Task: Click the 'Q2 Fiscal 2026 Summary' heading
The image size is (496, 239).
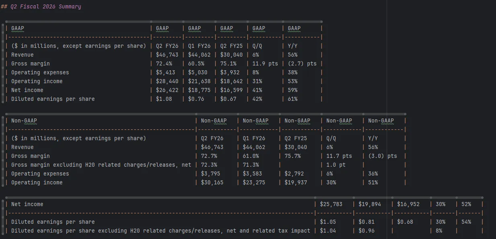Action: click(46, 6)
